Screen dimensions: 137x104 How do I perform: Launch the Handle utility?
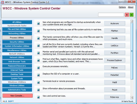click(x=114, y=38)
